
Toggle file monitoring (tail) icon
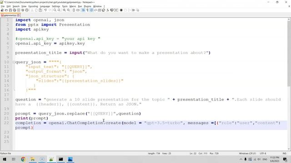coord(116,10)
